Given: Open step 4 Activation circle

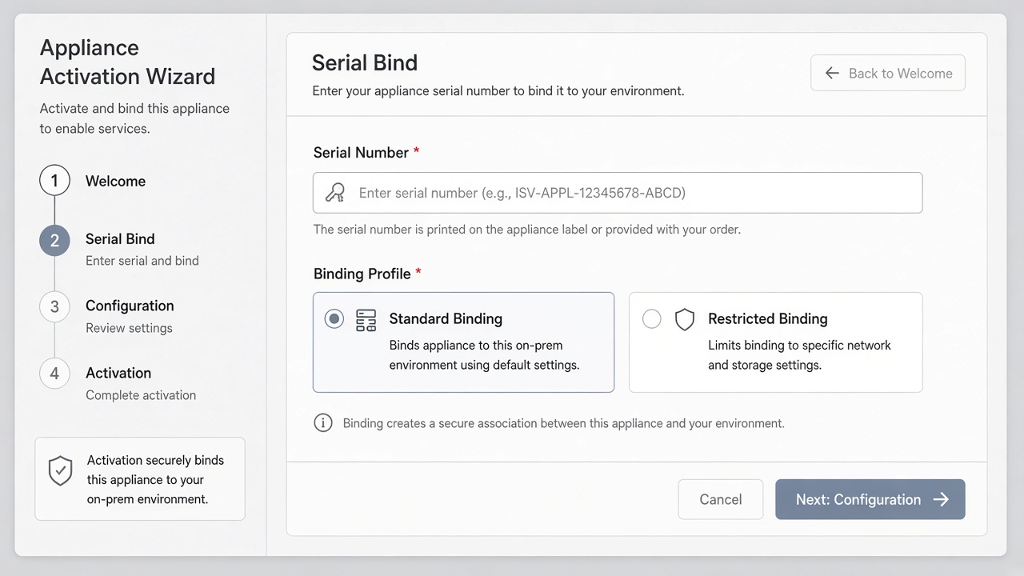Looking at the screenshot, I should pos(54,374).
